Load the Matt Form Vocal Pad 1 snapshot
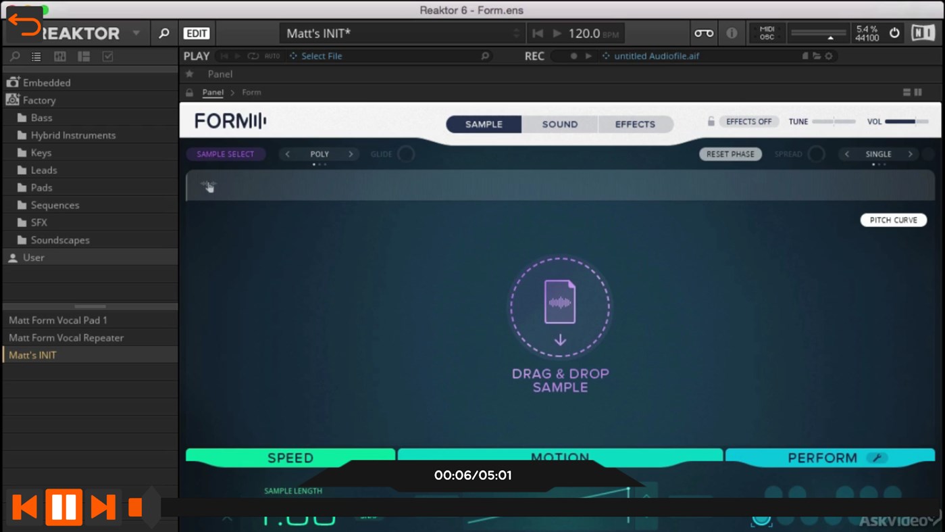945x532 pixels. (90, 320)
